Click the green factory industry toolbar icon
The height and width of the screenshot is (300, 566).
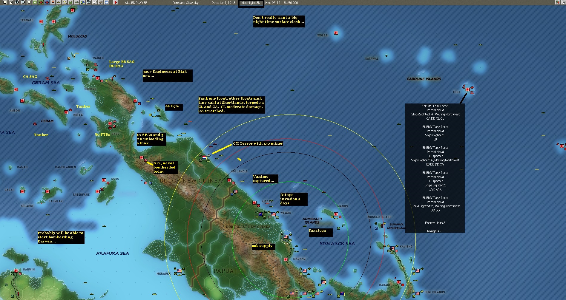[x=71, y=2]
